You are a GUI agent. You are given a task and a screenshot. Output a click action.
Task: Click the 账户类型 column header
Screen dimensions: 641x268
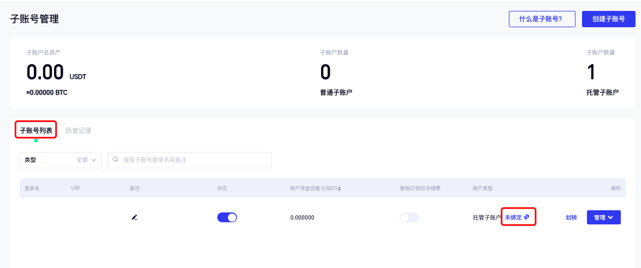coord(482,188)
